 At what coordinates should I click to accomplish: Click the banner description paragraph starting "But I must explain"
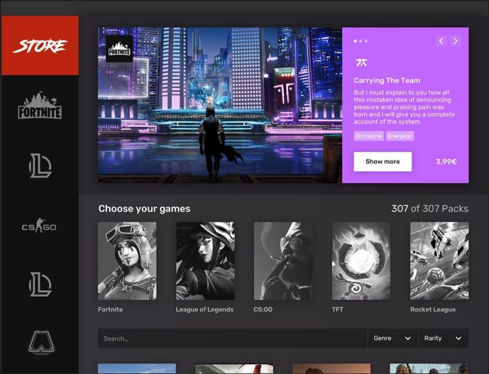pyautogui.click(x=404, y=107)
